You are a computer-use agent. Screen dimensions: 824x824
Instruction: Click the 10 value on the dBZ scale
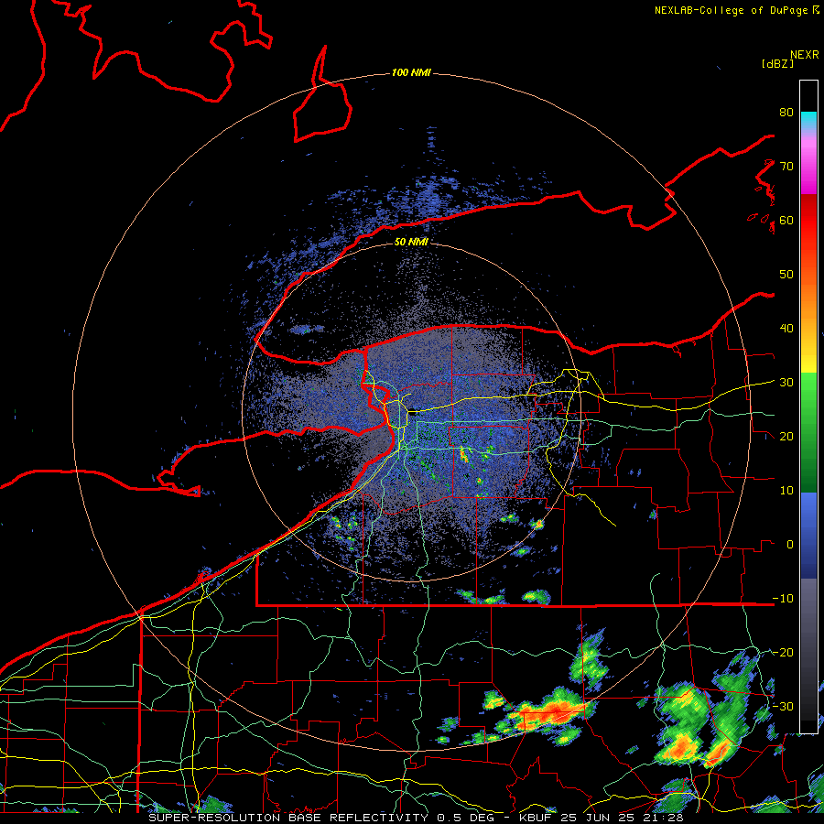click(786, 491)
